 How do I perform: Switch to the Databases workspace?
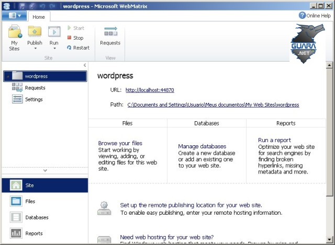(x=45, y=217)
